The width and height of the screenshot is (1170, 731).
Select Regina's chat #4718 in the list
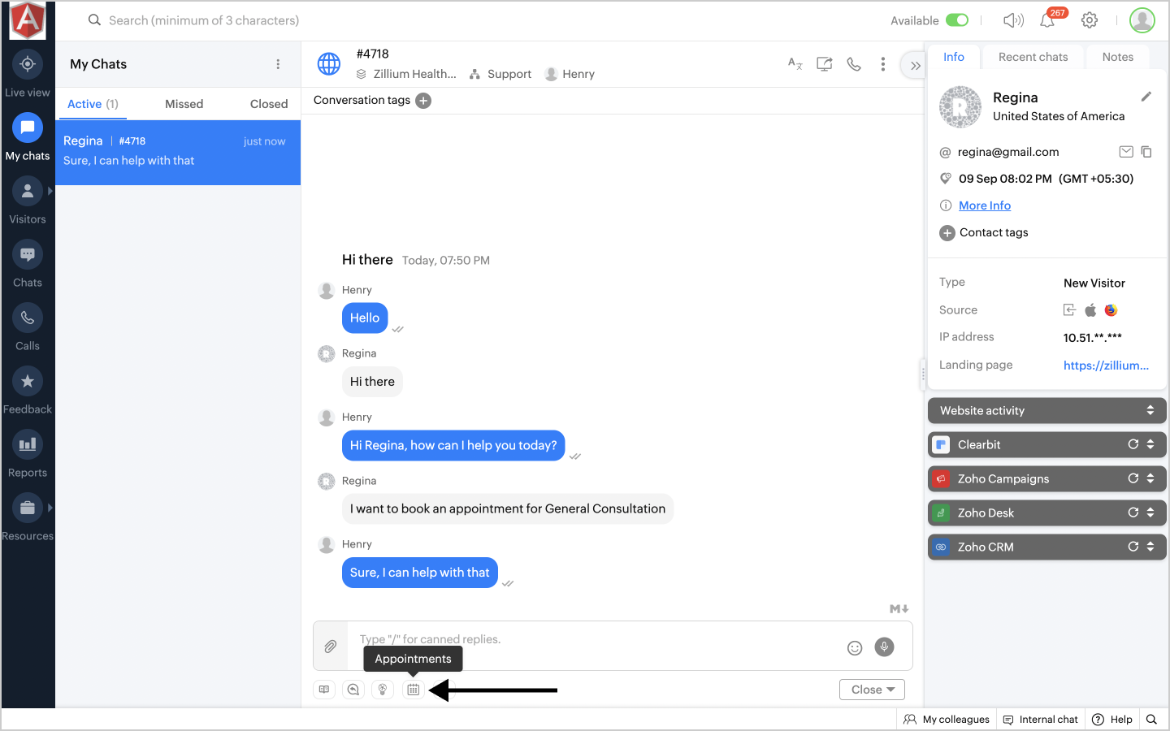coord(178,153)
